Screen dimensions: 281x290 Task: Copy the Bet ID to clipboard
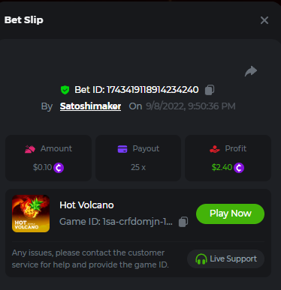(x=210, y=90)
